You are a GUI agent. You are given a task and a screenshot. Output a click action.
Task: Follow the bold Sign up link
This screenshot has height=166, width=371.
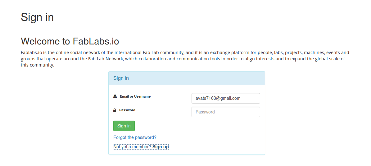tap(161, 147)
